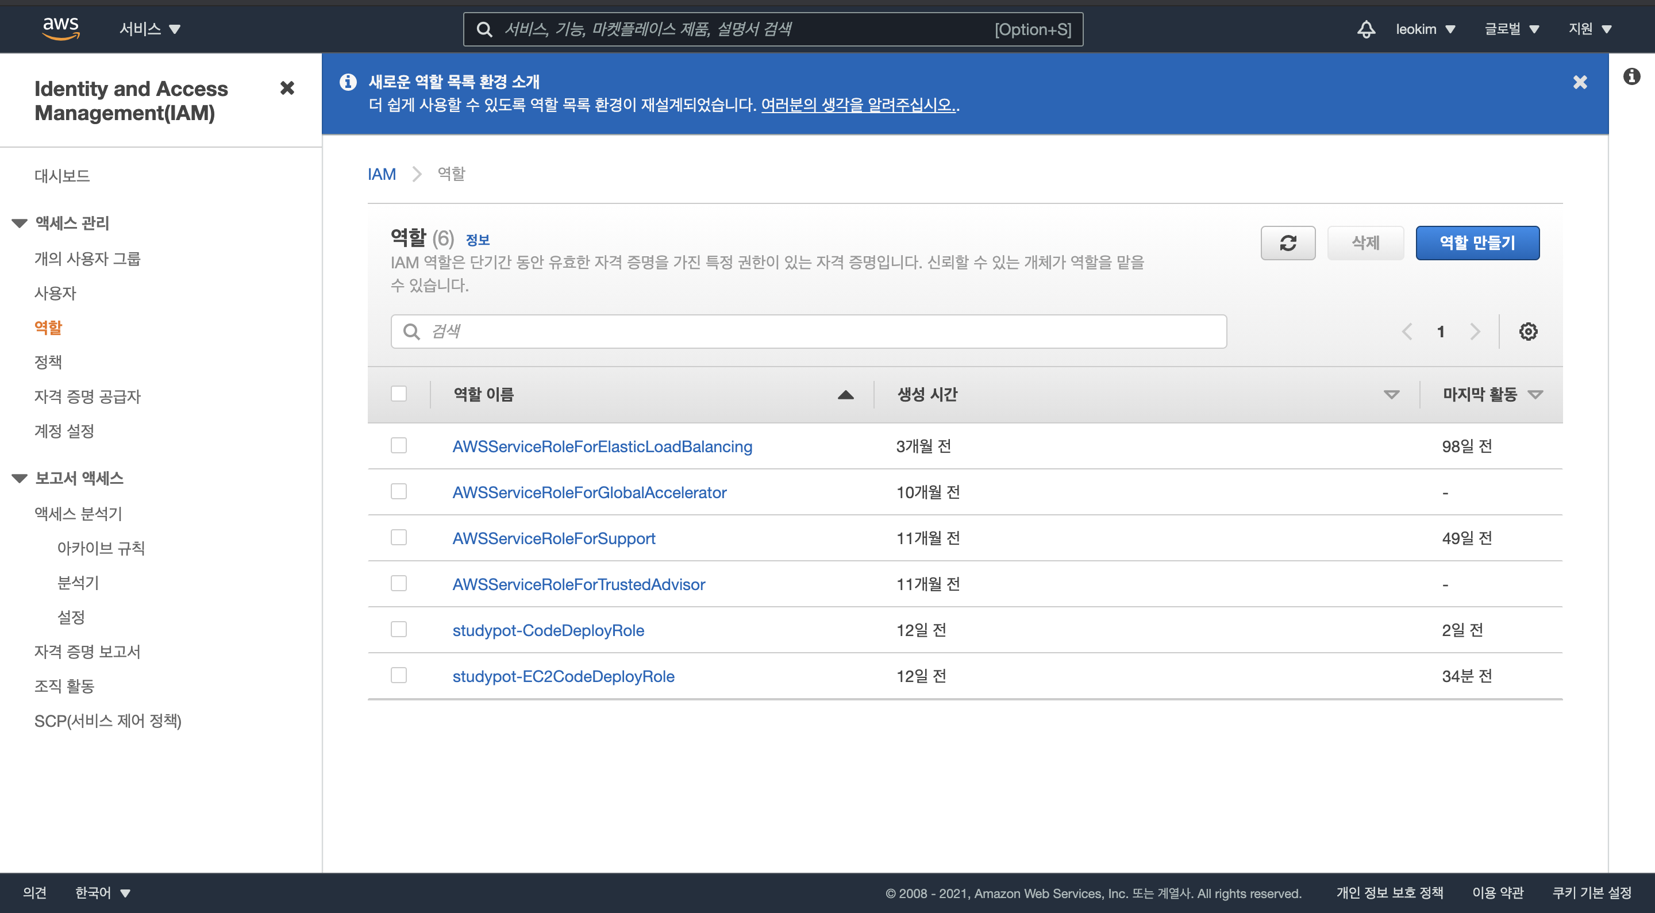Click the 역할 만들기 button

pos(1477,243)
